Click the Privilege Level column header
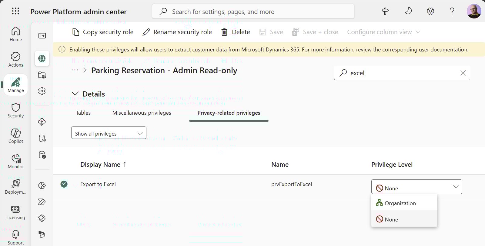485x246 pixels. pos(392,165)
